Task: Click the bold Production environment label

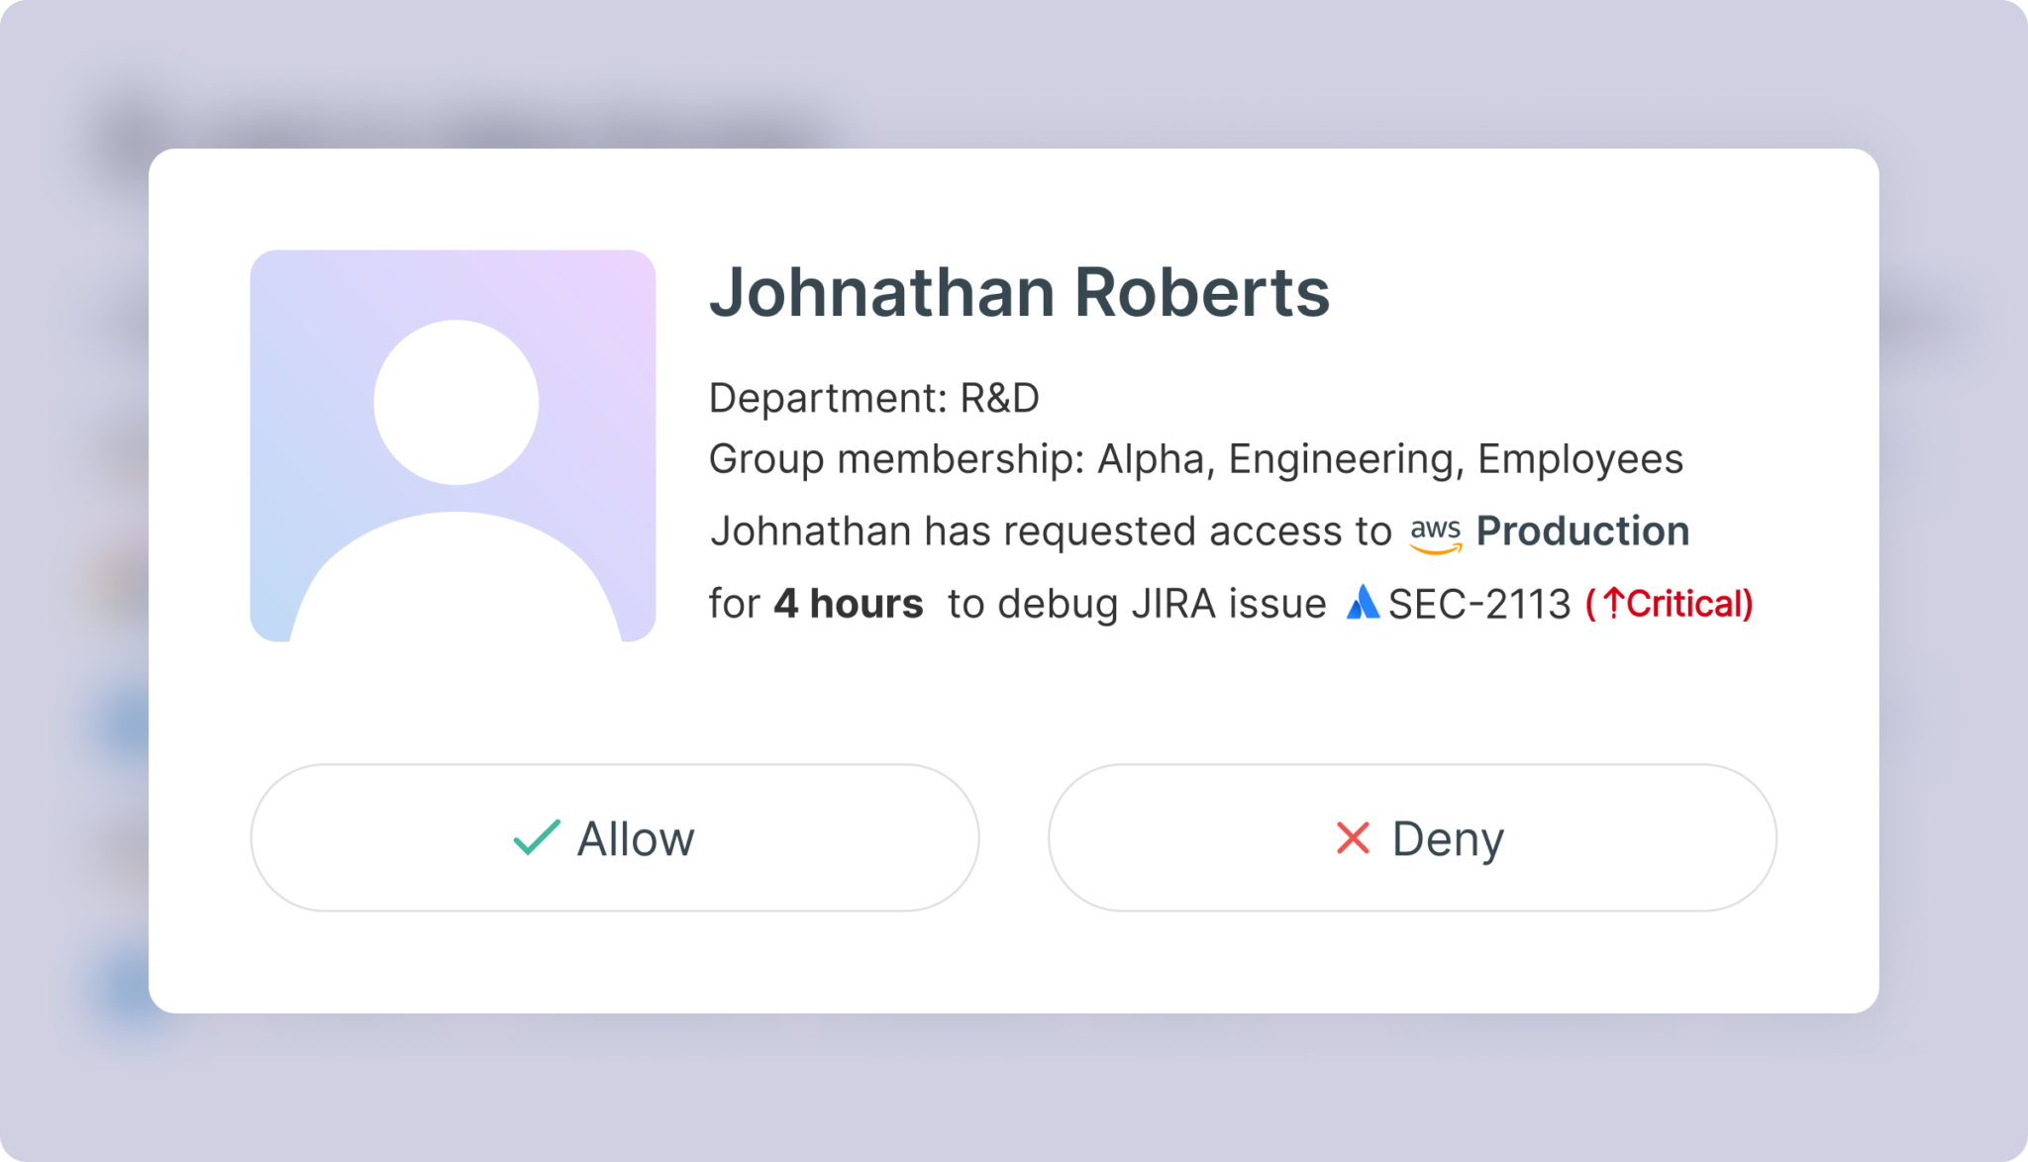Action: (1582, 532)
